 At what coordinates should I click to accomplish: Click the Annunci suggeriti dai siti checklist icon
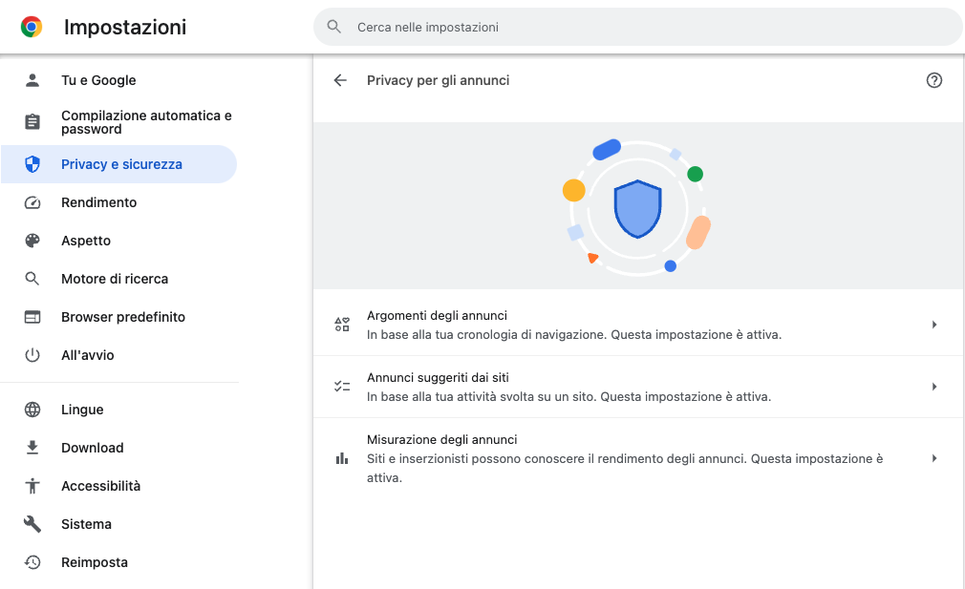coord(342,387)
